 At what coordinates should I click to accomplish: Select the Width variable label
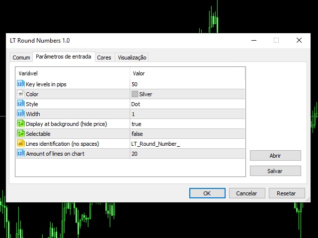33,114
